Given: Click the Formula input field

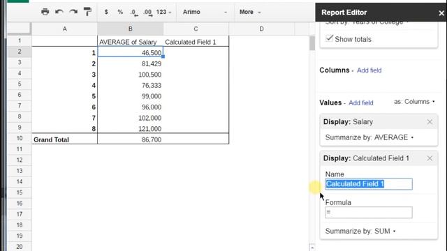Looking at the screenshot, I should 369,212.
